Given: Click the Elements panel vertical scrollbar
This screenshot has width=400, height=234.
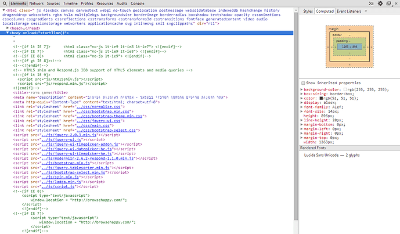Looking at the screenshot, I should click(x=296, y=116).
